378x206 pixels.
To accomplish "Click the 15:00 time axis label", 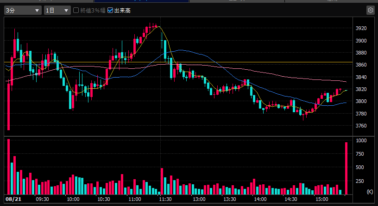I will [322, 199].
